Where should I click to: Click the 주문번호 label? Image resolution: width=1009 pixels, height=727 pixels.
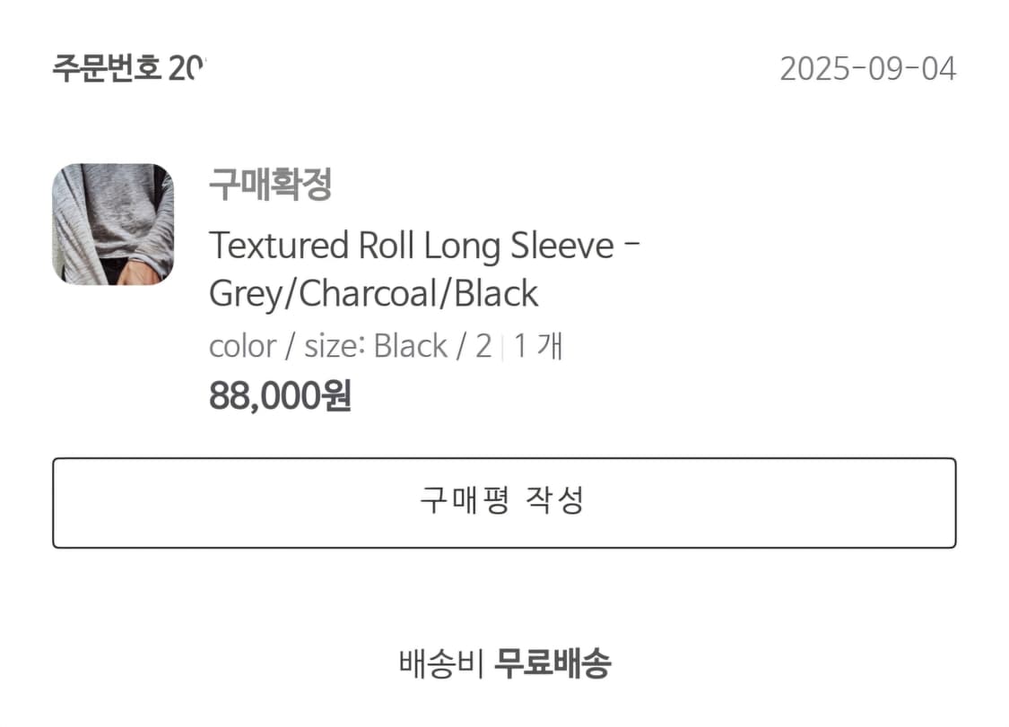[x=107, y=69]
